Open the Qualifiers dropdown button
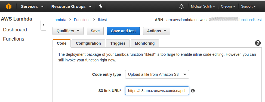Image resolution: width=265 pixels, height=102 pixels. [x=68, y=31]
